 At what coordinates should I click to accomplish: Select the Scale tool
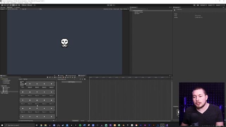pos(11,5)
